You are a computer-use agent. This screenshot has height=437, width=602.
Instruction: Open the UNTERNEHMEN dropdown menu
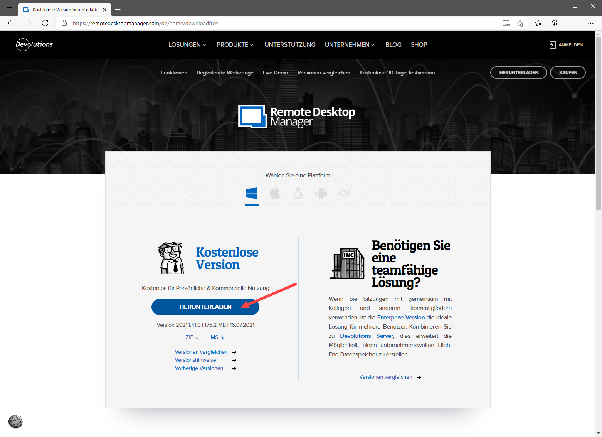[350, 45]
